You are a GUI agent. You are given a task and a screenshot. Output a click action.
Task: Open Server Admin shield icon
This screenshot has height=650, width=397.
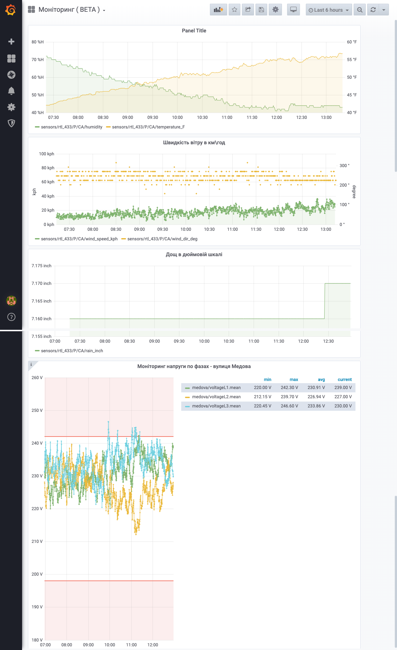[x=11, y=123]
